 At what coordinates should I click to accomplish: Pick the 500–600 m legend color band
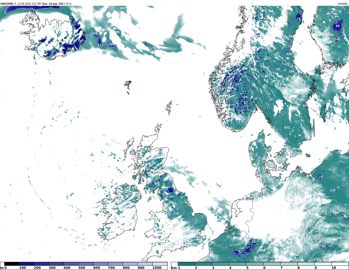(x=86, y=264)
